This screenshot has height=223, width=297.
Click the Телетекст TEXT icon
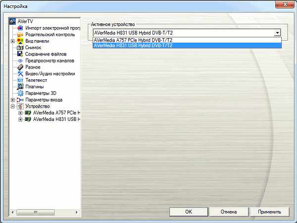[x=20, y=80]
